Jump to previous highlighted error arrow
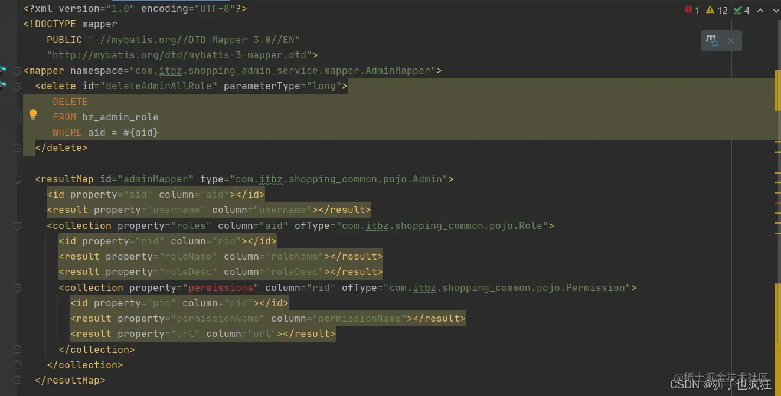The height and width of the screenshot is (396, 781). coord(760,10)
